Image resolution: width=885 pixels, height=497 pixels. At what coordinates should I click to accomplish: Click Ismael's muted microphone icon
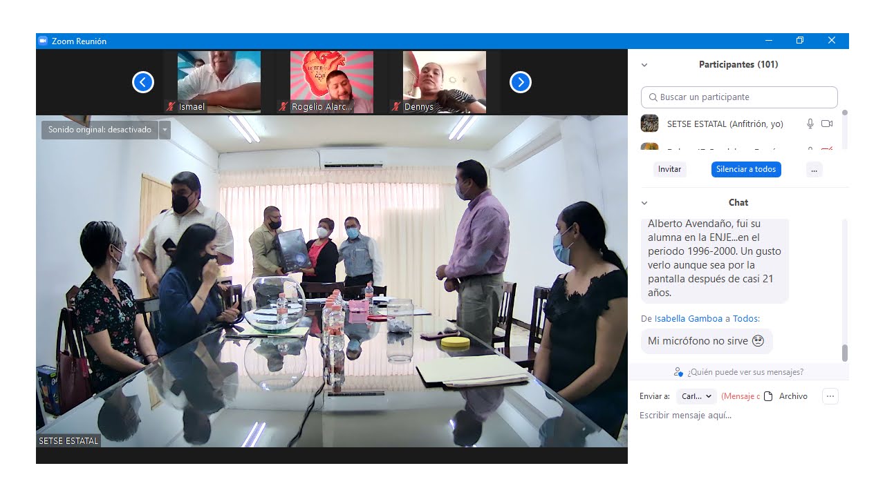point(171,107)
